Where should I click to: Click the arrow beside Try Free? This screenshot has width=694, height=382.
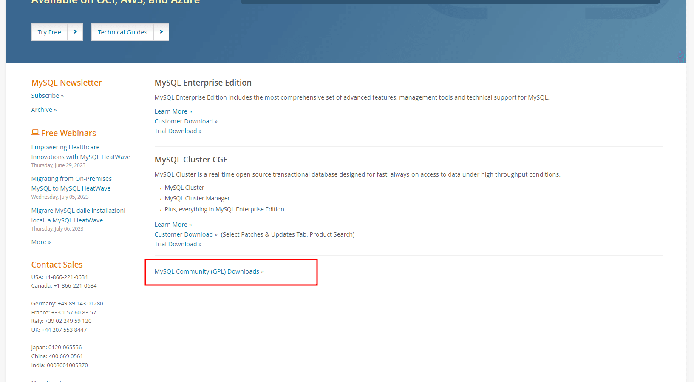[x=75, y=32]
